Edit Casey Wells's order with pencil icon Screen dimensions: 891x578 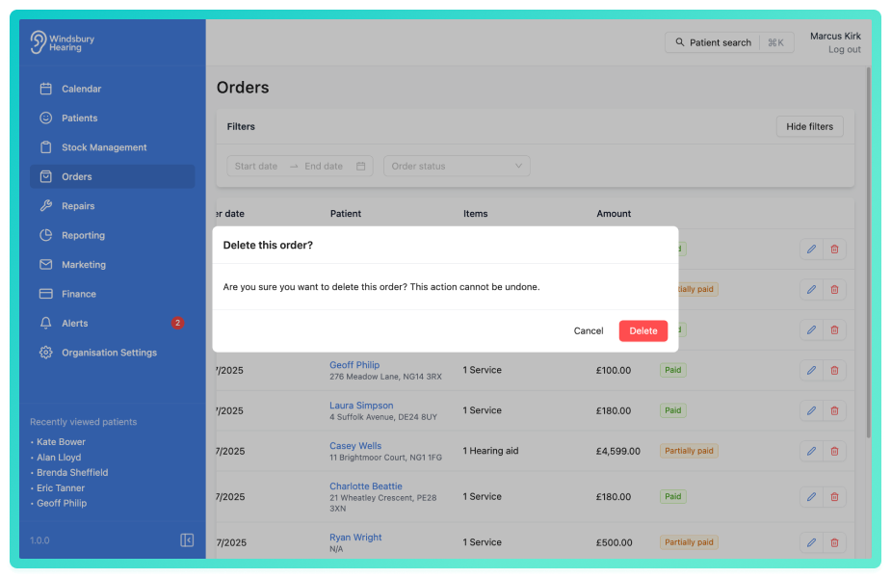pyautogui.click(x=811, y=451)
